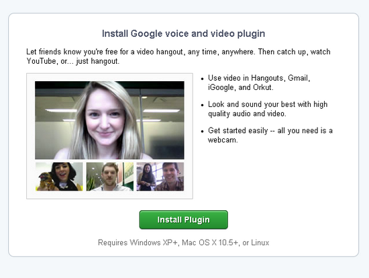Click the green Install Plugin button
The image size is (369, 278).
(184, 220)
